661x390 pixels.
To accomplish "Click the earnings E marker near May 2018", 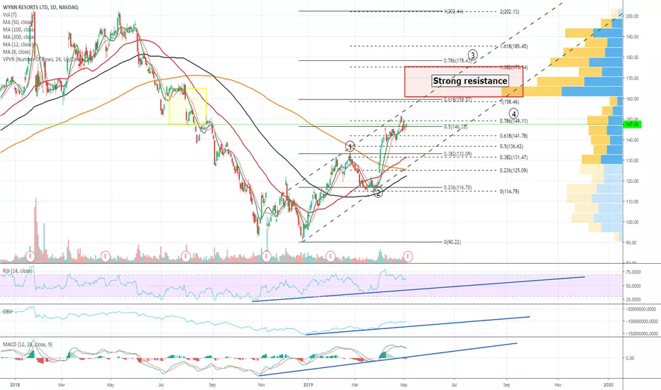I will [x=106, y=256].
